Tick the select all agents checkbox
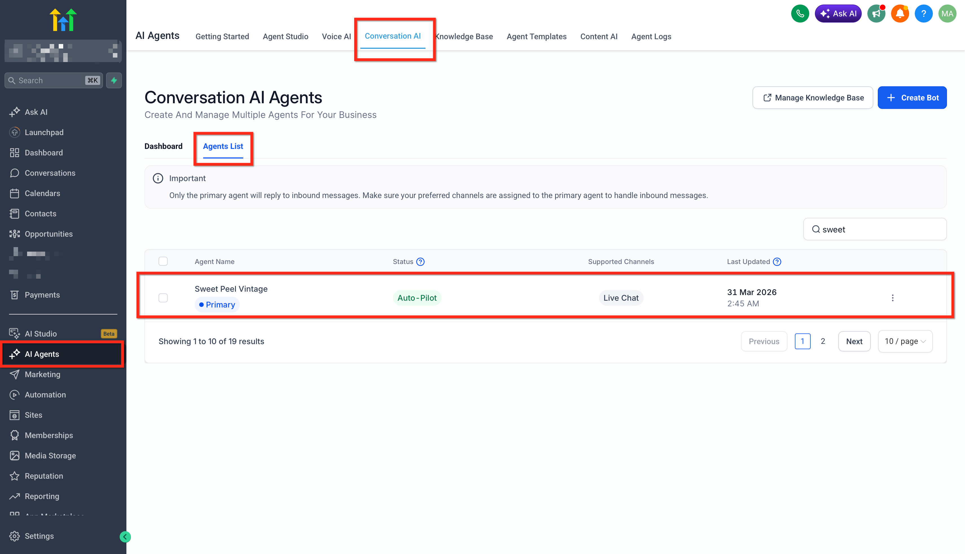Viewport: 965px width, 554px height. (x=163, y=261)
